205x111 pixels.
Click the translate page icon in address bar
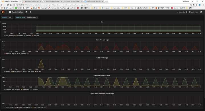(x=194, y=5)
